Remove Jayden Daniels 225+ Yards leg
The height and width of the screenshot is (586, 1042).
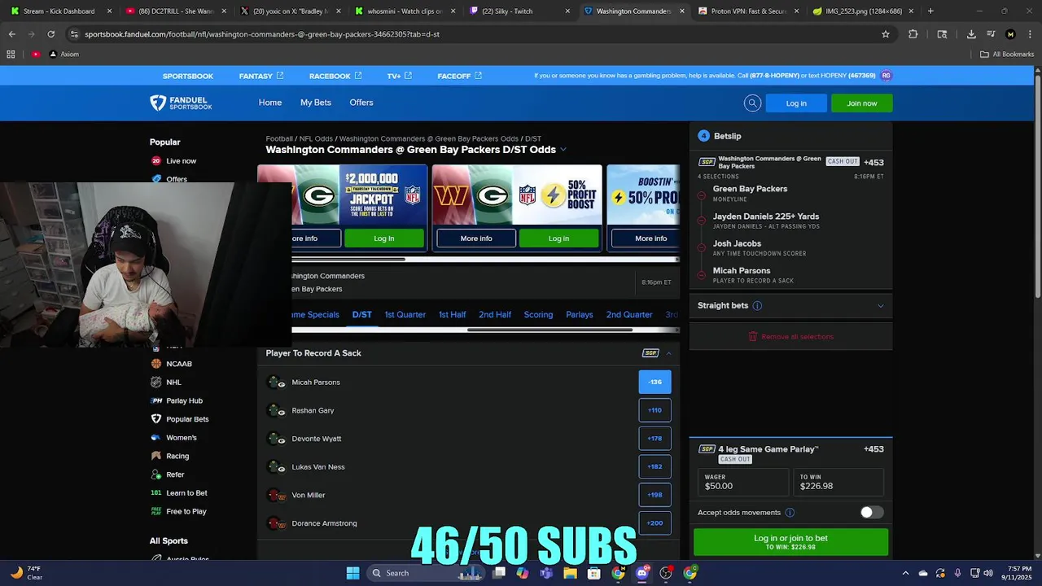click(702, 221)
